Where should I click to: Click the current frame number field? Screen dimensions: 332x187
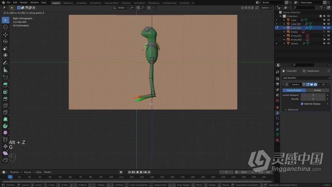[x=226, y=172]
